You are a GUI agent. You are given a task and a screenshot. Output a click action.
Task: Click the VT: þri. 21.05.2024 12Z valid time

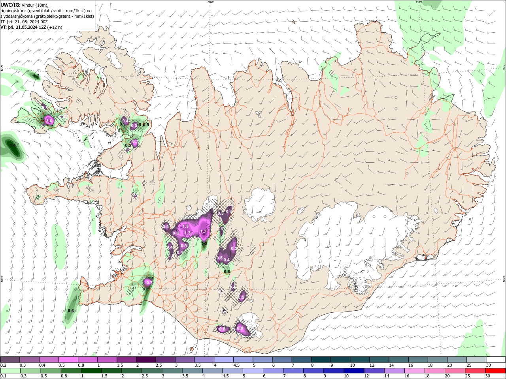pyautogui.click(x=23, y=27)
